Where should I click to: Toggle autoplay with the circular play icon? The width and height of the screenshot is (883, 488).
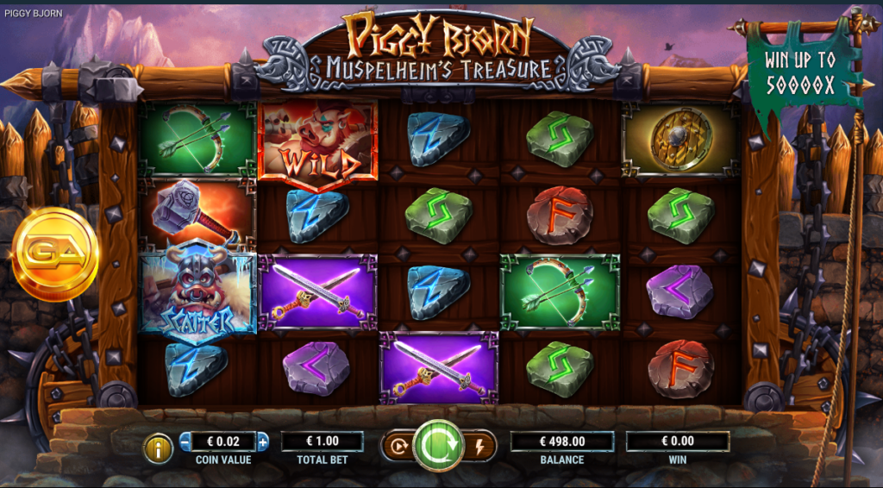point(398,447)
